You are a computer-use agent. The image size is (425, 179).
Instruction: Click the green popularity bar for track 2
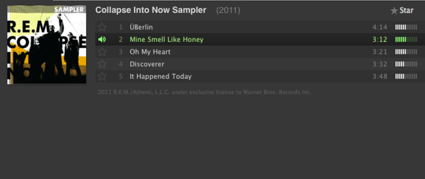[x=406, y=40]
